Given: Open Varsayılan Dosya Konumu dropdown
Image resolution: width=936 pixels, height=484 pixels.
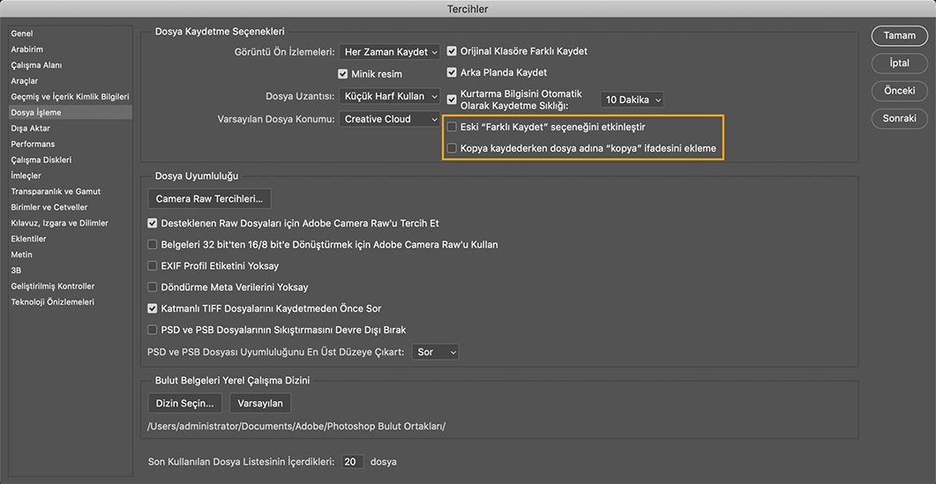Looking at the screenshot, I should tap(389, 119).
